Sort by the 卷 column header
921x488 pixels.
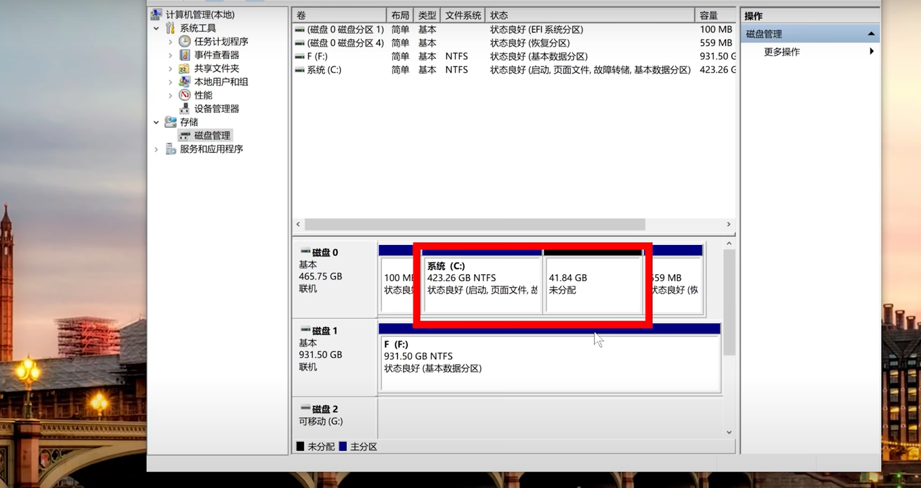tap(339, 15)
